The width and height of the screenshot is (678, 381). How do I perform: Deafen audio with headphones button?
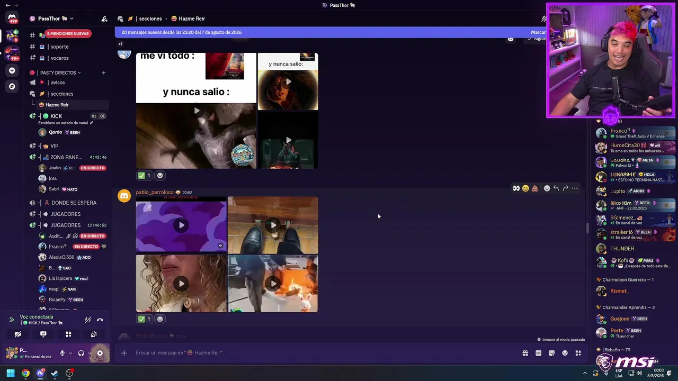click(81, 353)
